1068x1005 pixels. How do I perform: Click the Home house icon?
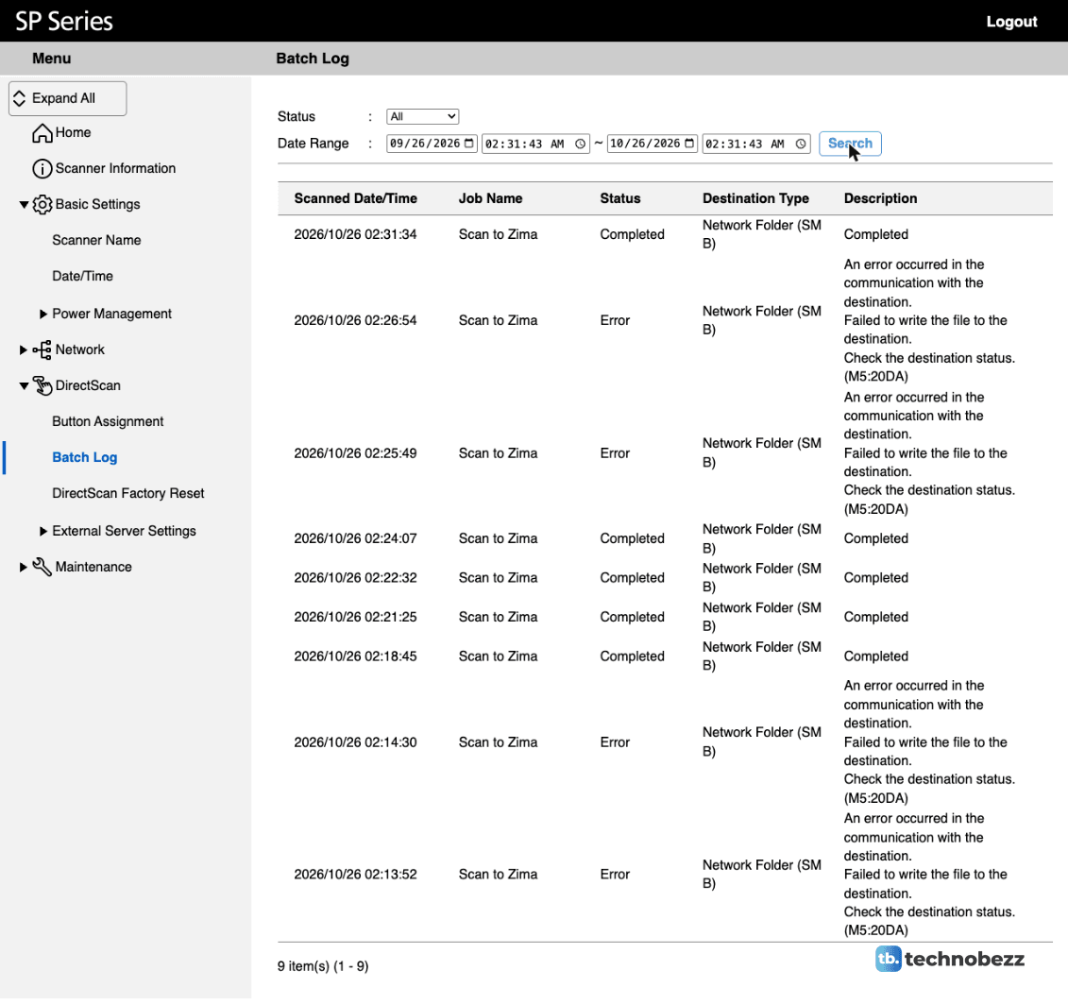tap(42, 133)
